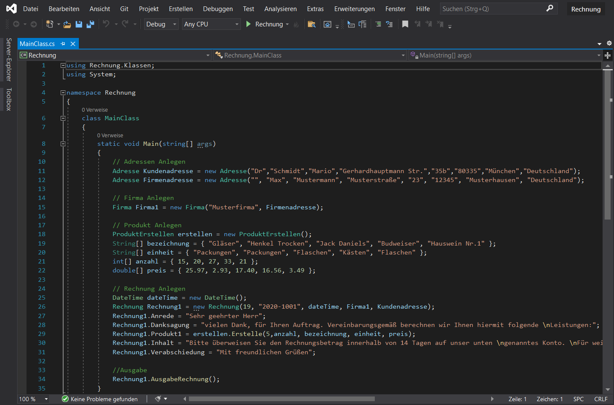Viewport: 614px width, 405px height.
Task: Click the vertical scrollbar thumb of the editor
Action: point(608,145)
